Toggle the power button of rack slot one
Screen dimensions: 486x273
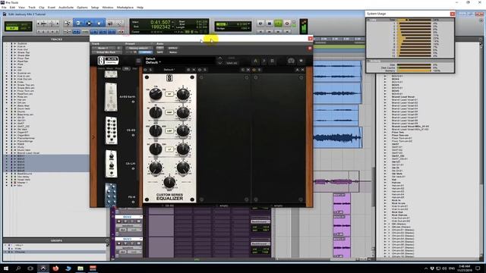point(145,70)
